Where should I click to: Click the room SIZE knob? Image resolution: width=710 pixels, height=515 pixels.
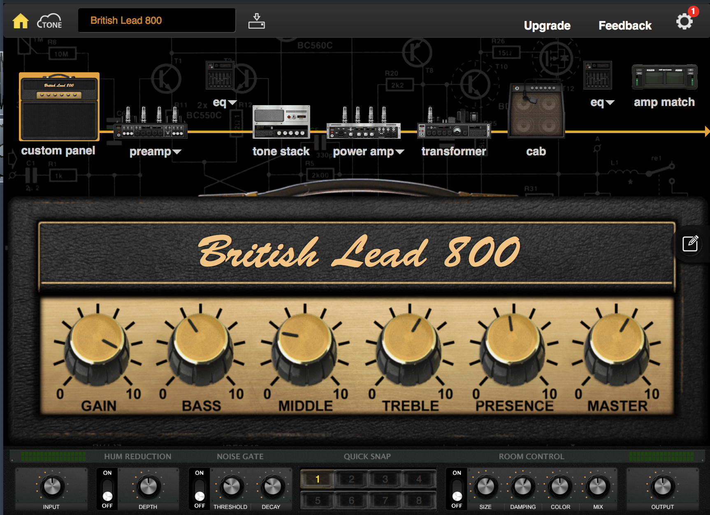pos(486,486)
